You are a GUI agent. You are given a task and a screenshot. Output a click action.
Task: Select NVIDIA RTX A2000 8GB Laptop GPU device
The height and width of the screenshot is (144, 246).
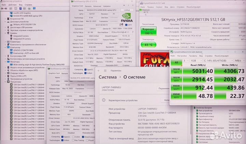pyautogui.click(x=28, y=16)
